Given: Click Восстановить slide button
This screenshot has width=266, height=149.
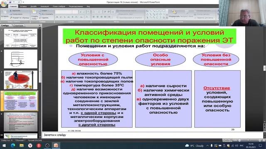Looking at the screenshot, I should (x=46, y=14).
